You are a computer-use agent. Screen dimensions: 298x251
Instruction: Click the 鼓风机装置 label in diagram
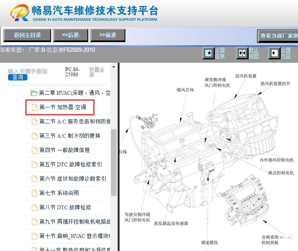pos(246,76)
